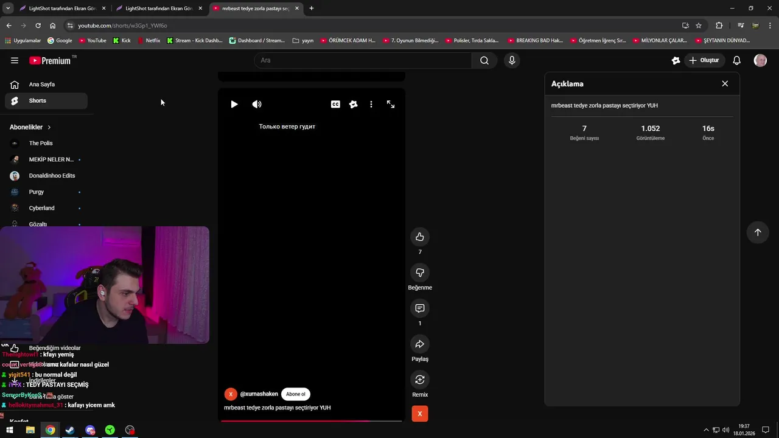Bookmark this page with the star

coord(699,26)
